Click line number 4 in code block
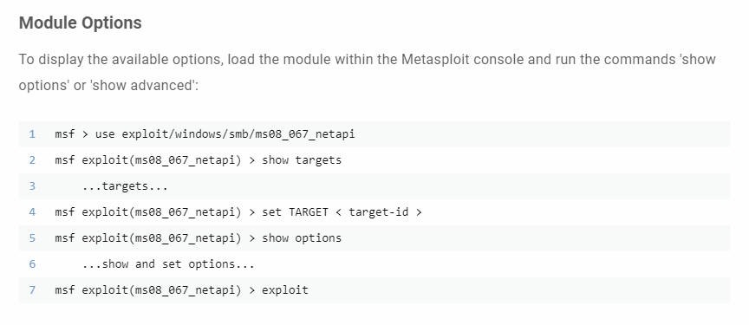Screen dimensions: 749x325 coord(32,211)
